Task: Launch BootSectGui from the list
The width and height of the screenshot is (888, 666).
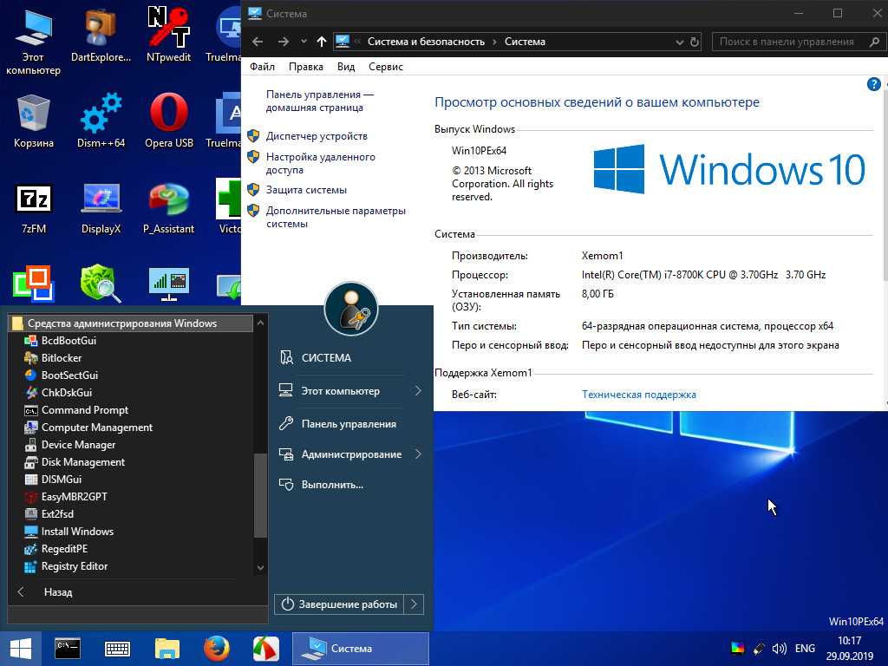Action: tap(69, 375)
